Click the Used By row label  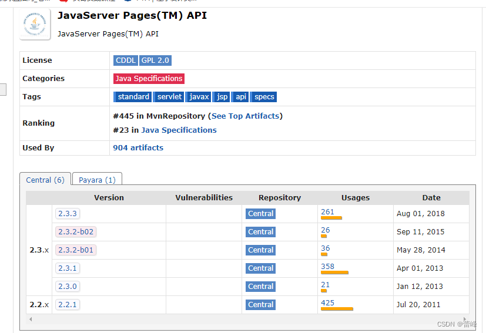point(38,148)
